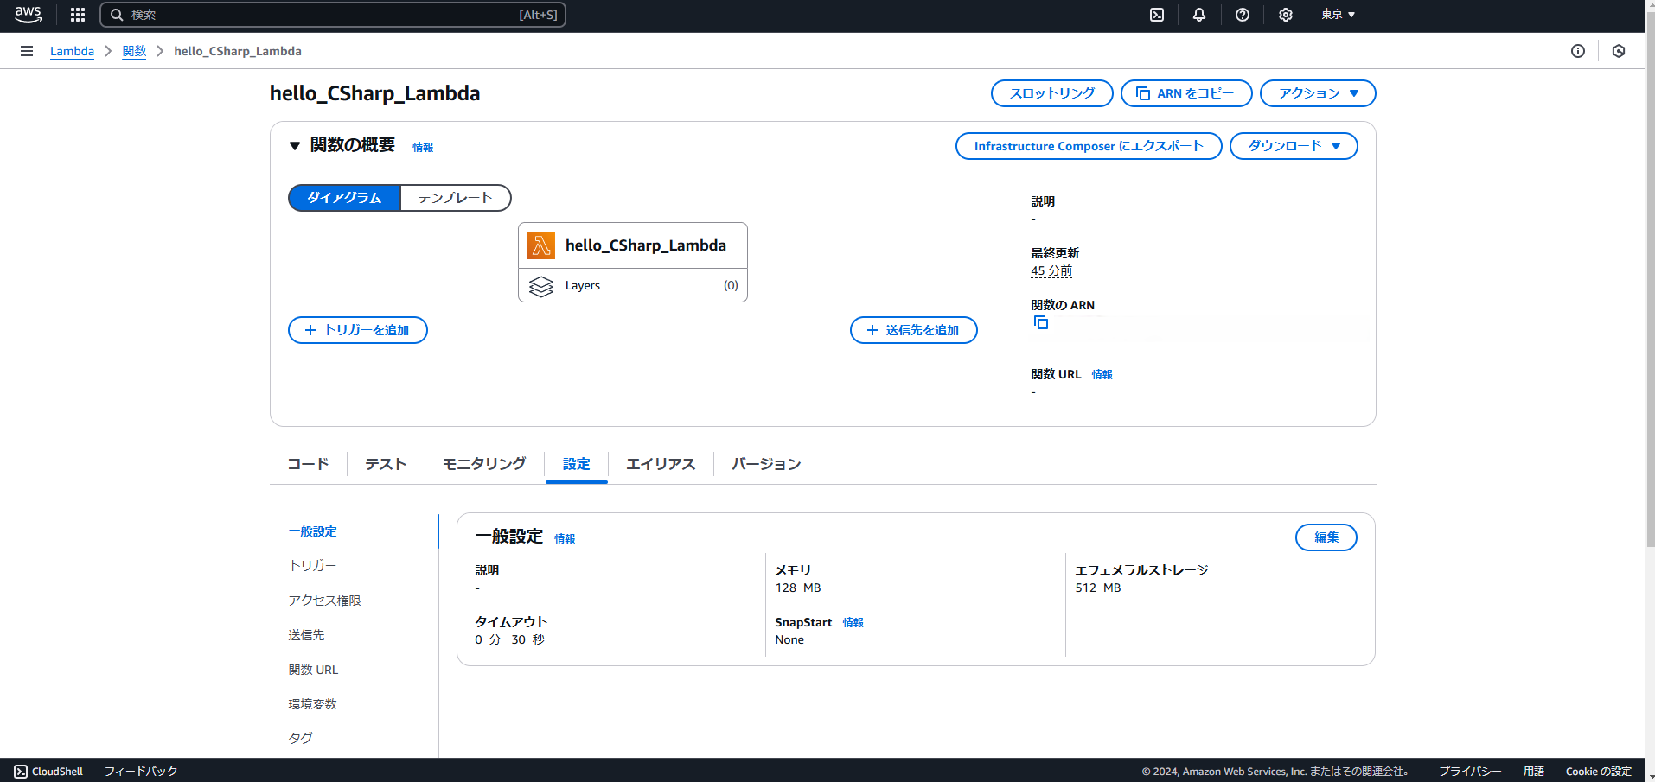Click 情報 link next to 一般設定 heading
The width and height of the screenshot is (1655, 782).
[x=565, y=538]
